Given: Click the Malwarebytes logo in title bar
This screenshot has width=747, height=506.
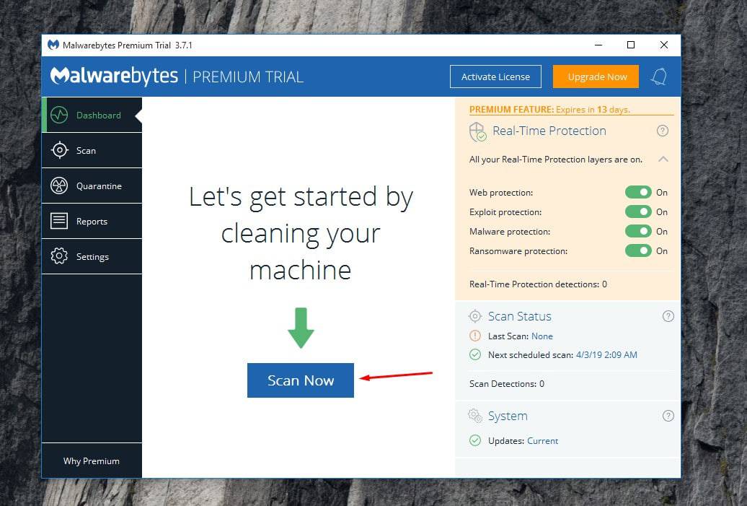Looking at the screenshot, I should point(53,45).
